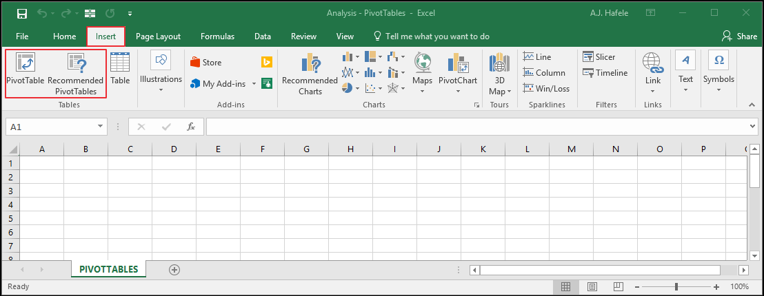Insert a Line sparkline
Screen dimensions: 764x296
(x=537, y=57)
